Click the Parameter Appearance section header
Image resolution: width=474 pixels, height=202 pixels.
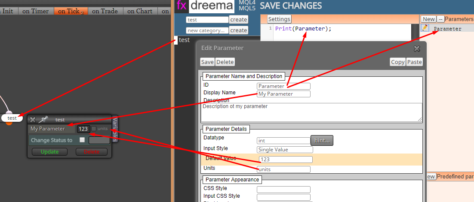click(232, 180)
